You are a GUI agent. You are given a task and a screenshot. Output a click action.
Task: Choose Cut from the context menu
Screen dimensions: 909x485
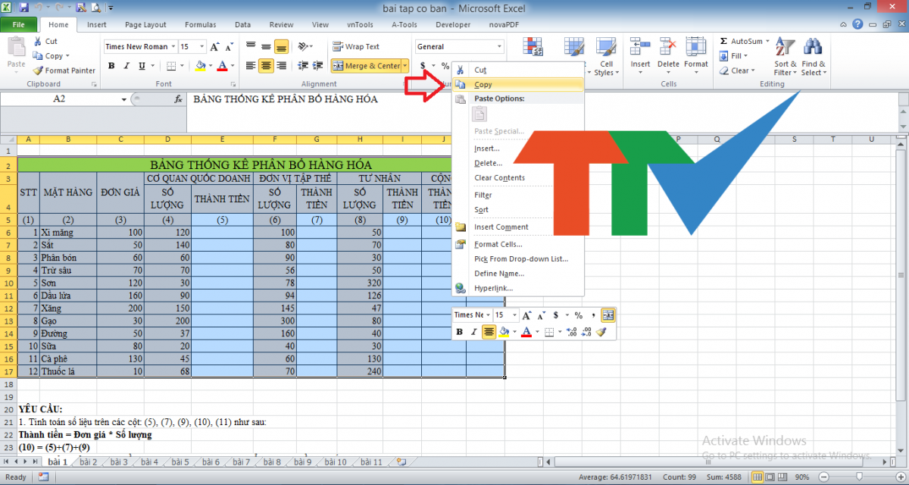coord(518,70)
